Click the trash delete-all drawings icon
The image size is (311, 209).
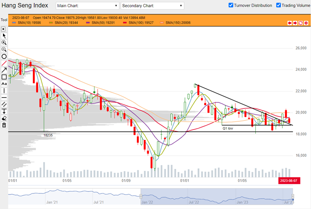coord(4,125)
